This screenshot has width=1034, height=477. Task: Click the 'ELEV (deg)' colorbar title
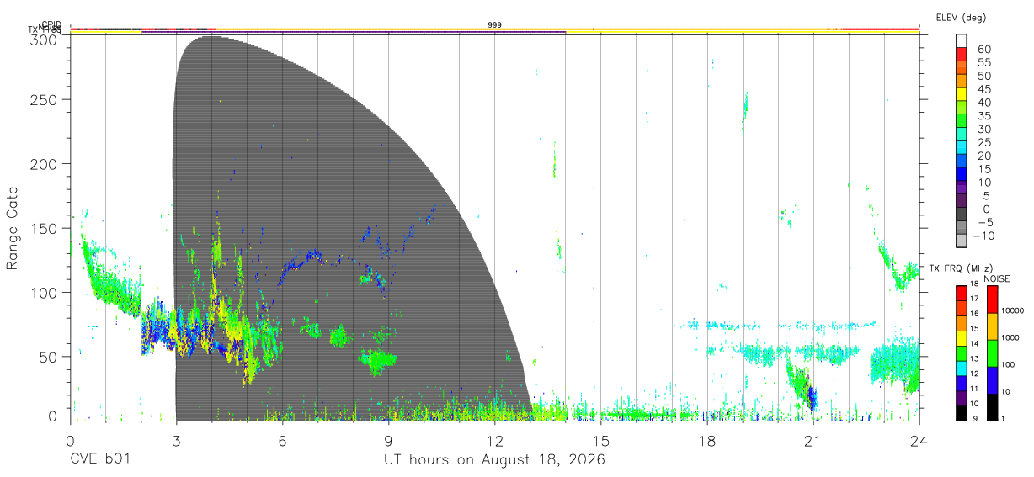(961, 17)
